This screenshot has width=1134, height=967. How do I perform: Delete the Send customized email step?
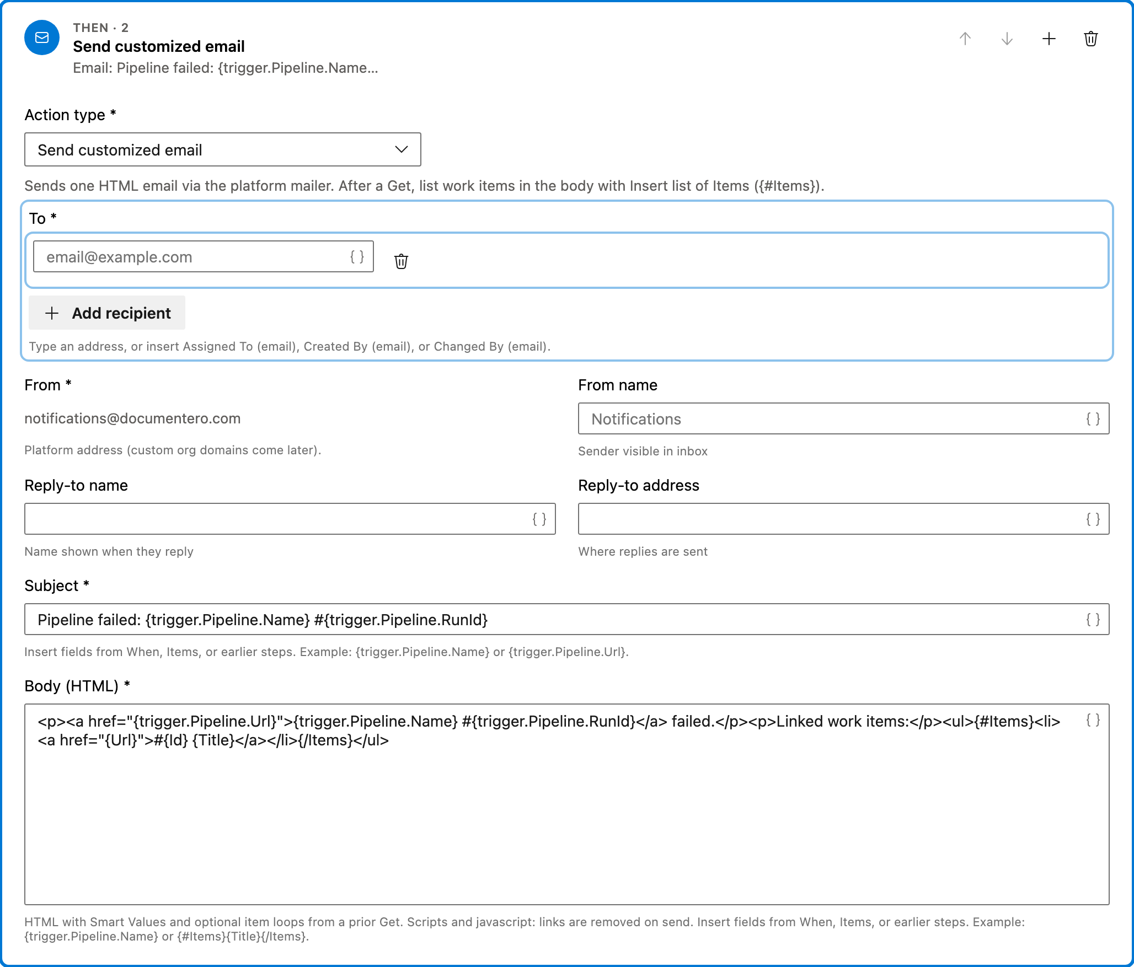1090,39
